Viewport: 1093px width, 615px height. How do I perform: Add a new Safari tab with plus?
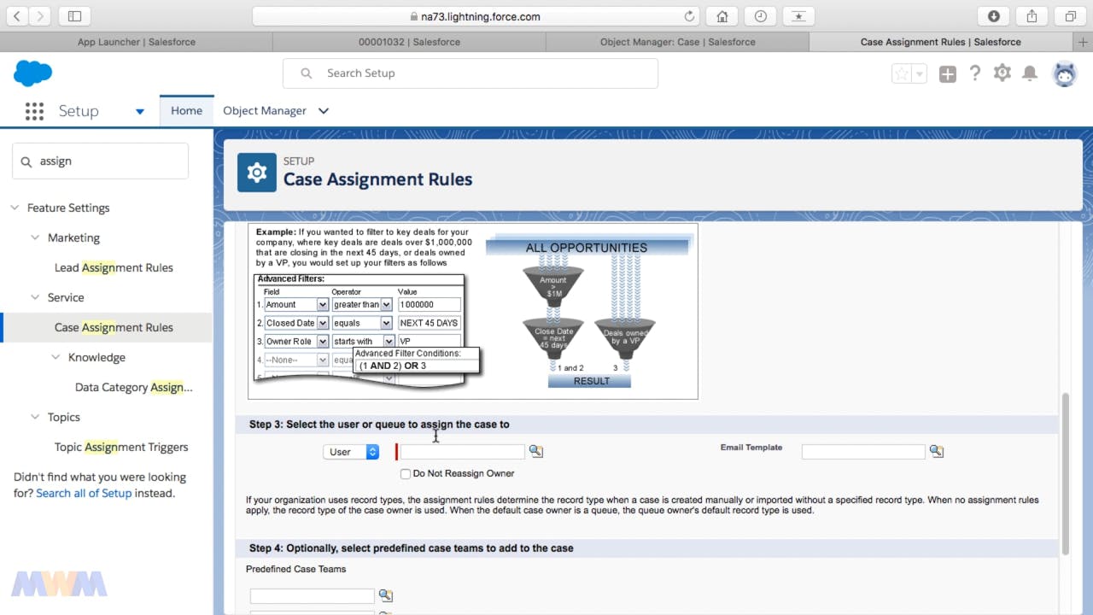point(1084,41)
